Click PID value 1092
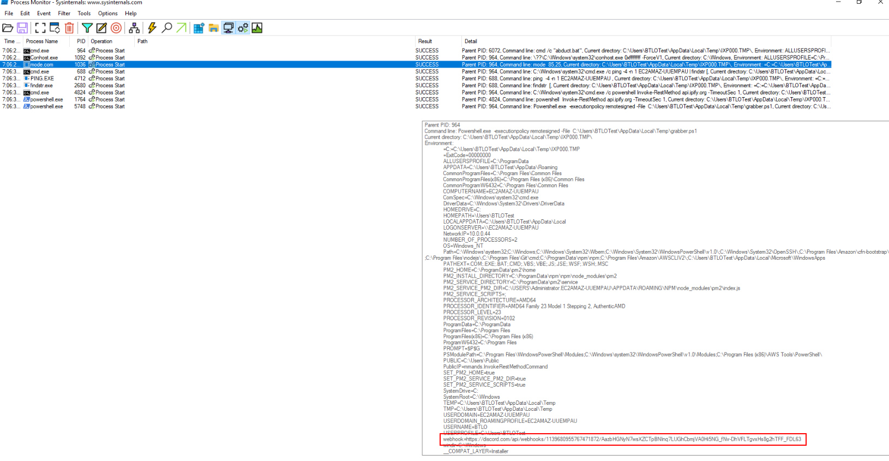 [80, 58]
